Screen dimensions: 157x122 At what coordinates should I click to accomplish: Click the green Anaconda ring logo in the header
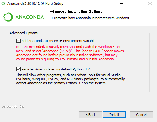click(x=8, y=17)
